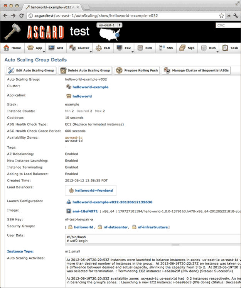Image resolution: width=241 pixels, height=288 pixels.
Task: Open a new browser tab
Action: click(86, 7)
